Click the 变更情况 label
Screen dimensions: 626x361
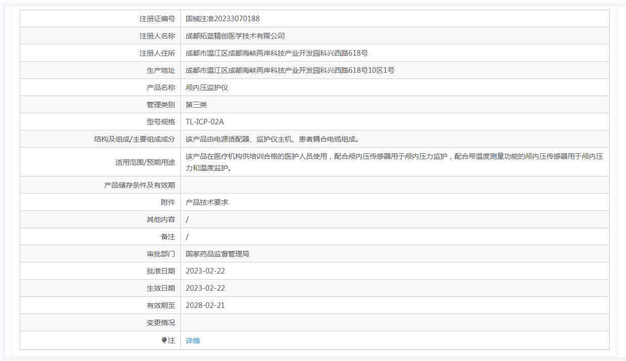click(x=161, y=323)
